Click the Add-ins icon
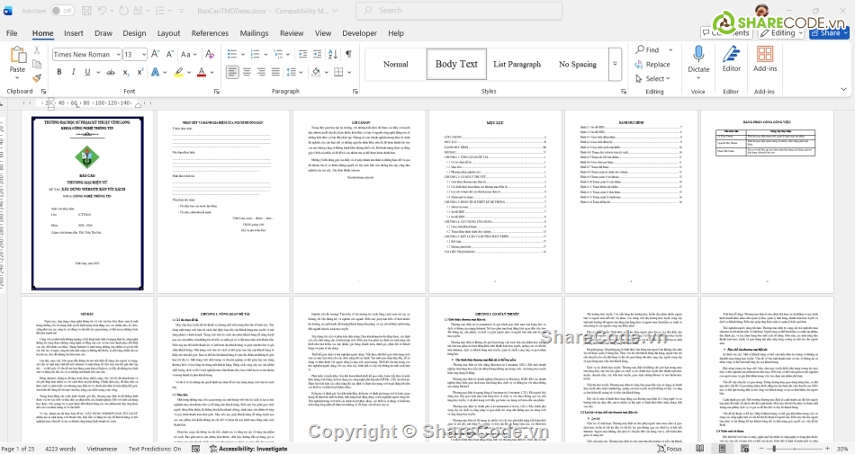The height and width of the screenshot is (454, 855). point(765,59)
